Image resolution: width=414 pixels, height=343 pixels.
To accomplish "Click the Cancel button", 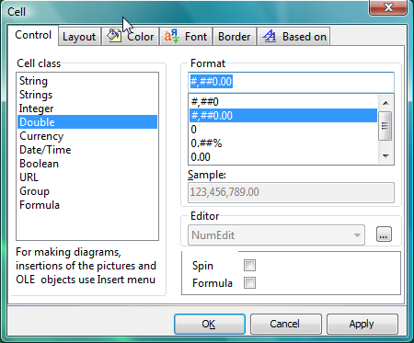I will coord(286,324).
